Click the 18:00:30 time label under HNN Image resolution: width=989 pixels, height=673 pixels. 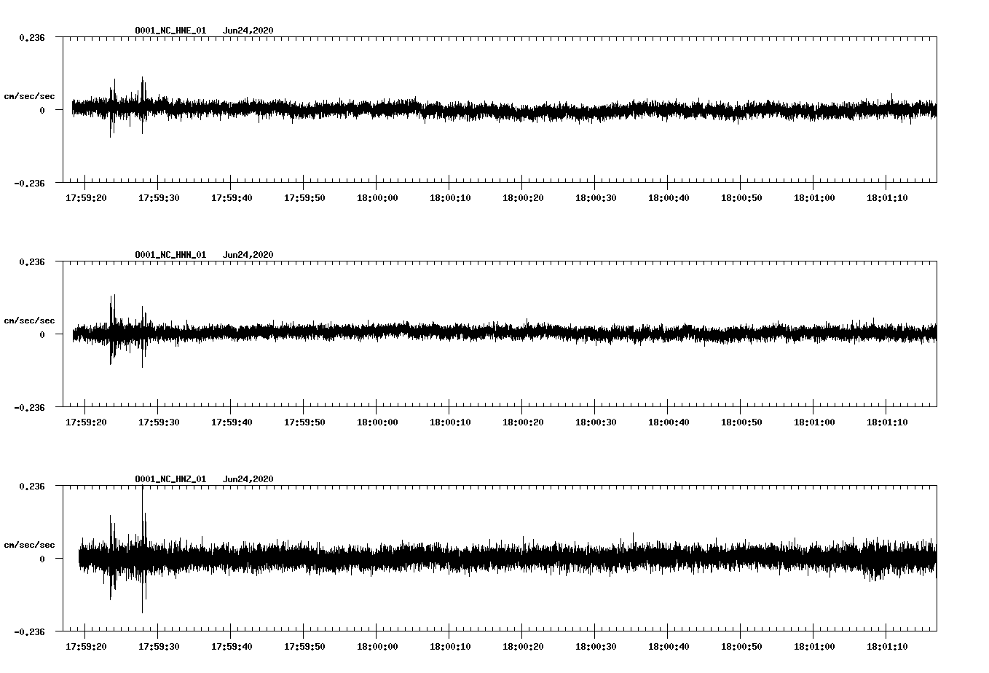tap(596, 422)
